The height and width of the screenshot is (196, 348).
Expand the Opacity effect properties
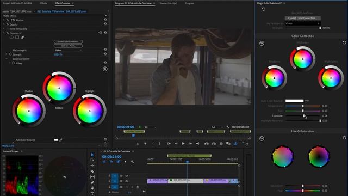tap(3, 24)
